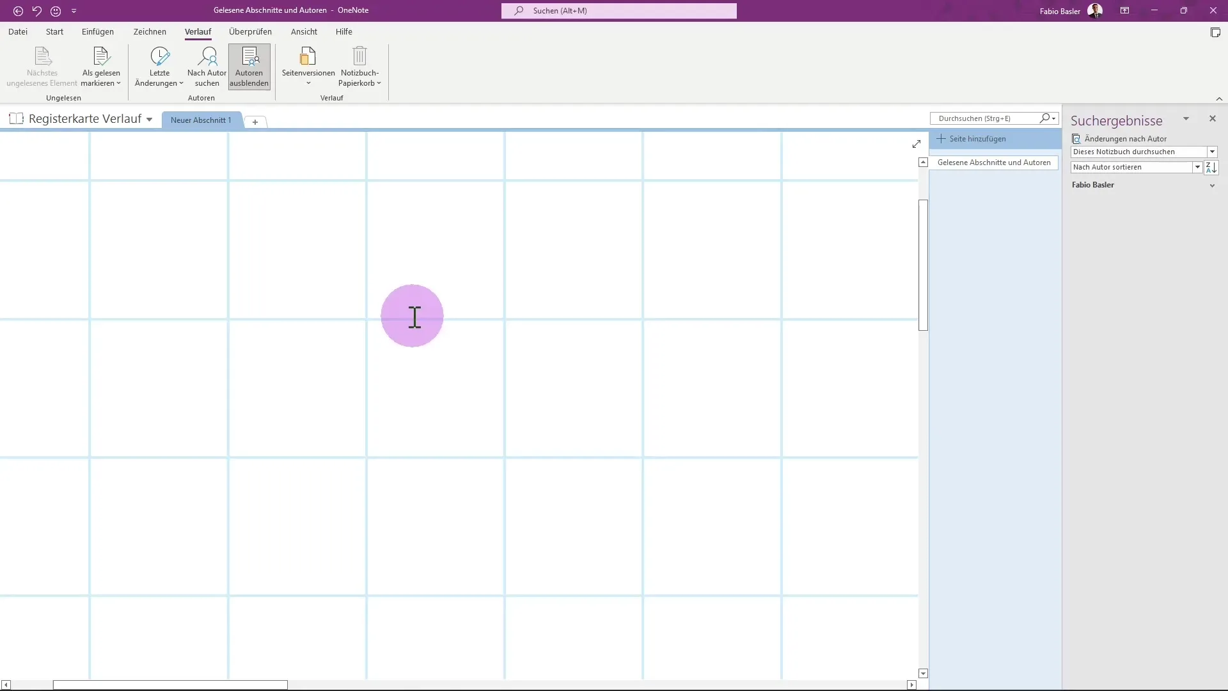Switch to the Start tab

point(54,31)
